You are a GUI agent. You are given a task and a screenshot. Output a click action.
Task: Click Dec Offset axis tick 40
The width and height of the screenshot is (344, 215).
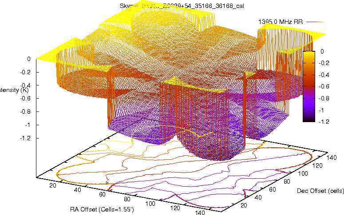[258, 197]
